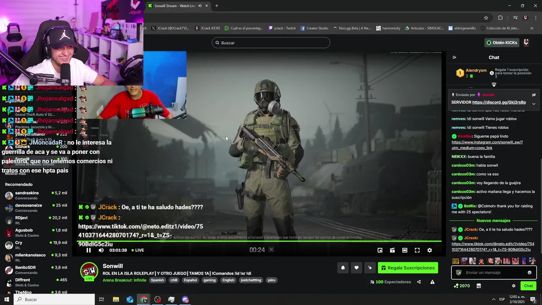Image resolution: width=542 pixels, height=305 pixels.
Task: Show more bookmarks with double chevron
Action: (x=532, y=28)
